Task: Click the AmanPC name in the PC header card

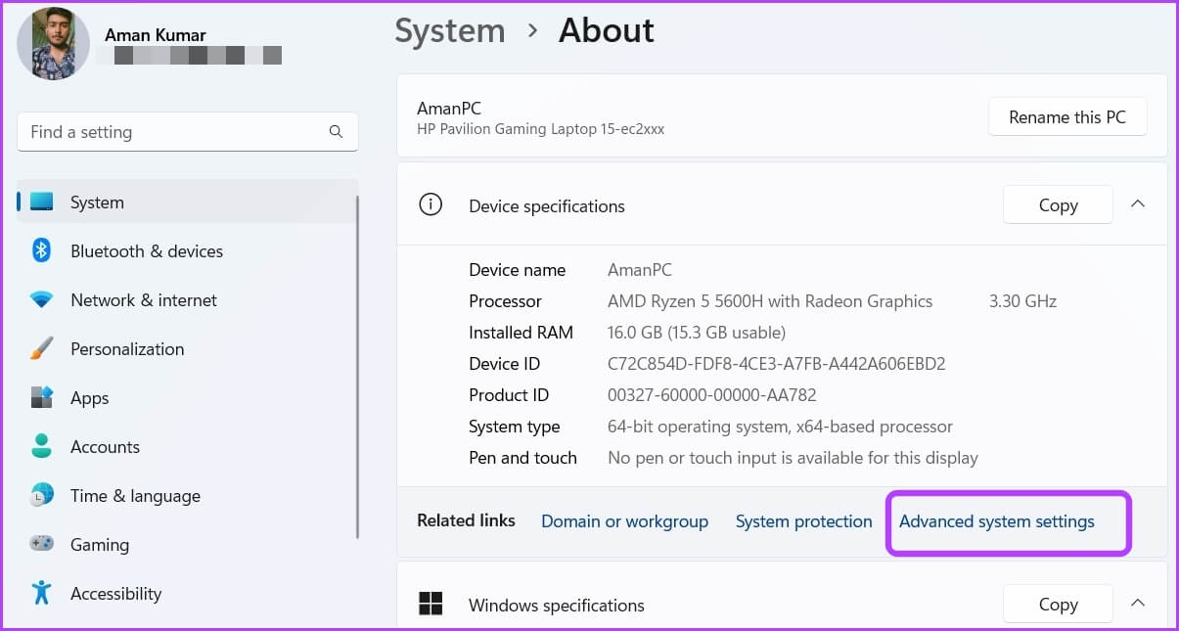Action: pos(449,109)
